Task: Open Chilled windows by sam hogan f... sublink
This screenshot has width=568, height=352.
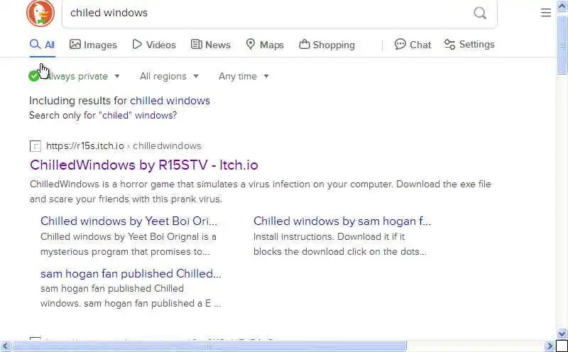Action: (342, 221)
